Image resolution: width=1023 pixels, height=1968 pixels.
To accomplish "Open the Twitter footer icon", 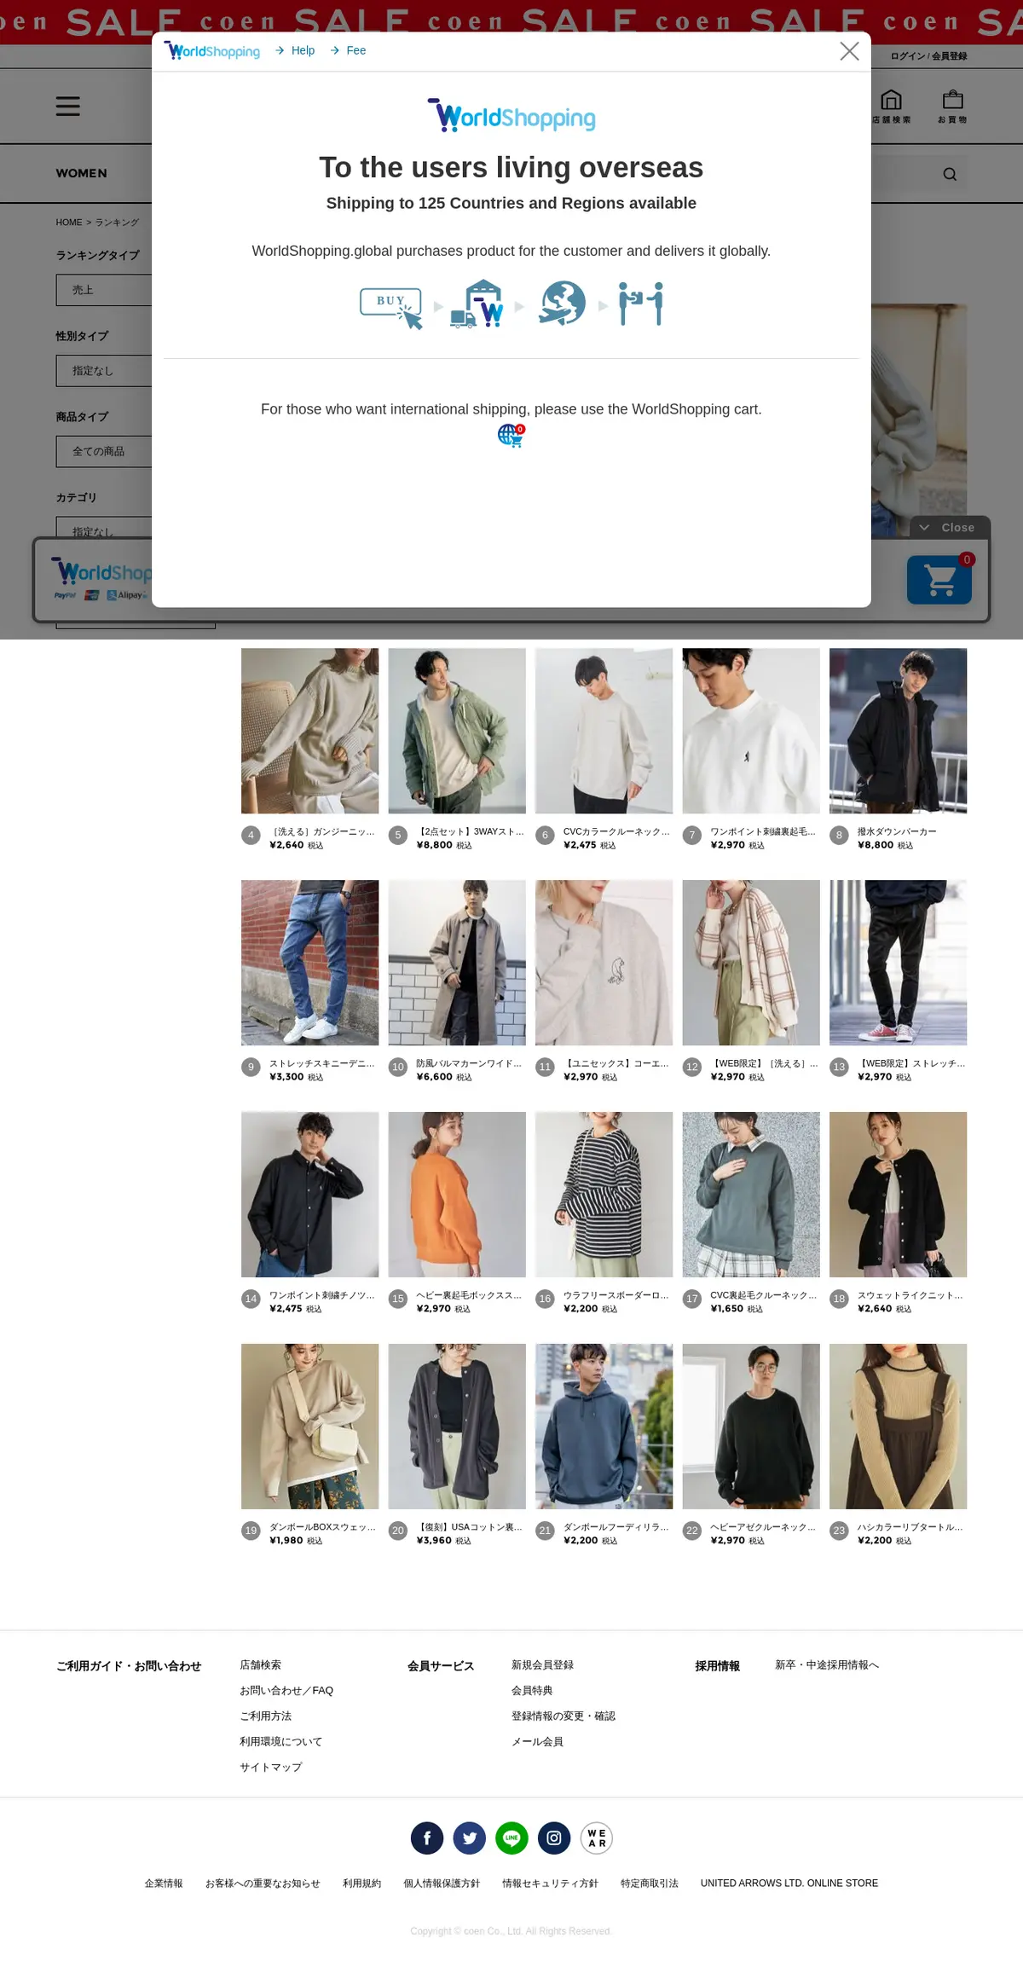I will [470, 1838].
